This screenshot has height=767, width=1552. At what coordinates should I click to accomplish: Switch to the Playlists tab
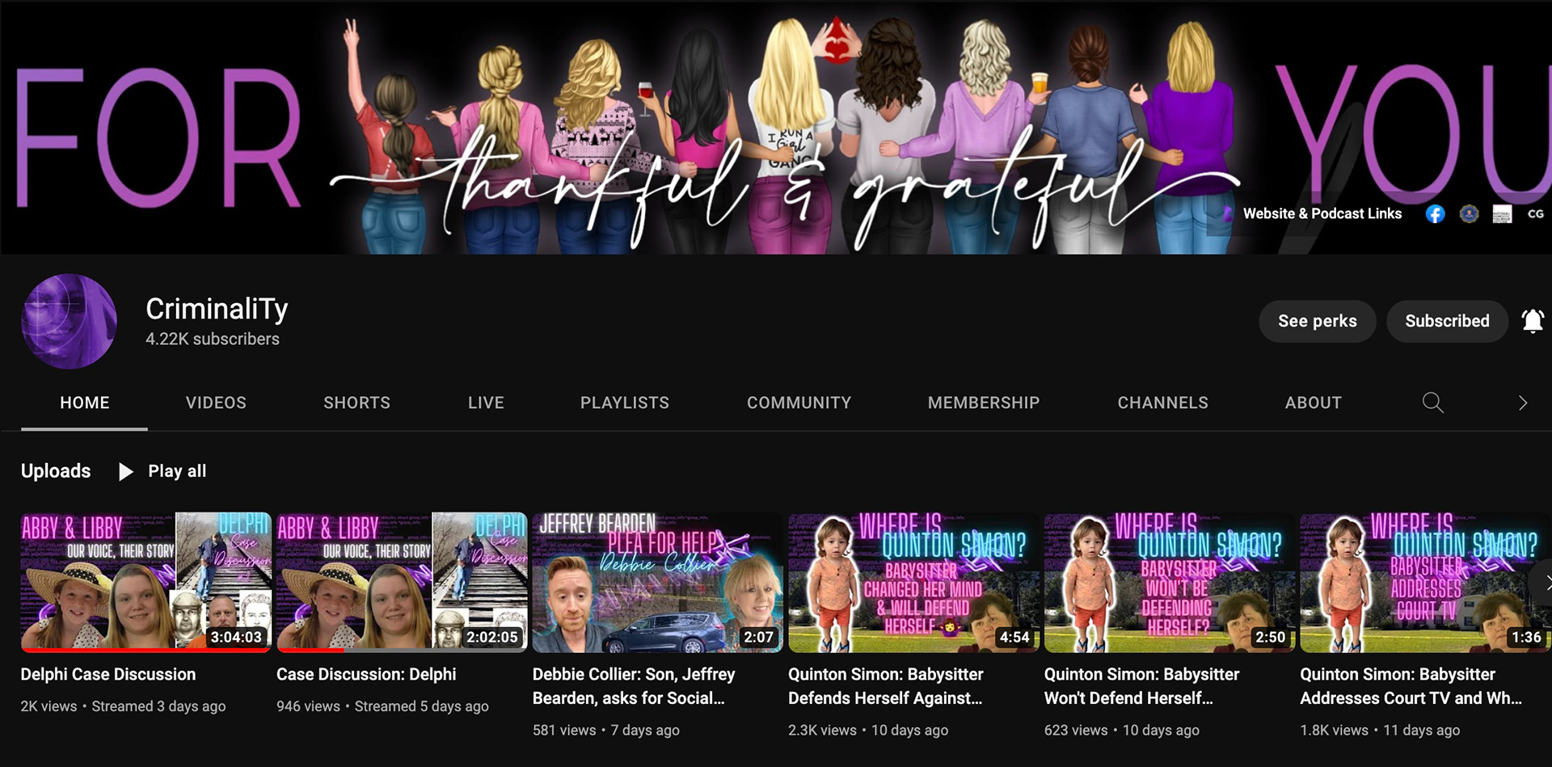(x=625, y=402)
